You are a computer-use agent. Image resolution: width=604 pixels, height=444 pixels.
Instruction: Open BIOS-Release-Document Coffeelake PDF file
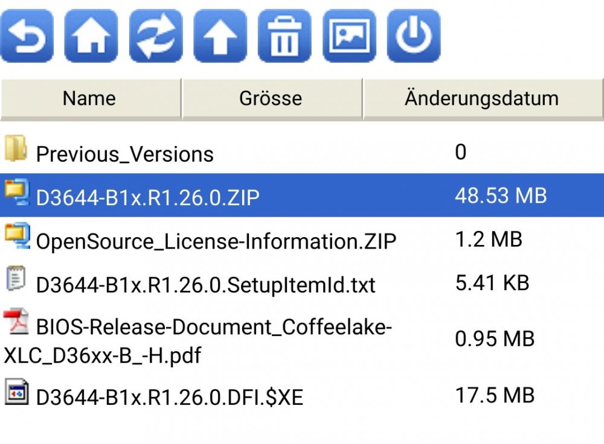[x=302, y=340]
